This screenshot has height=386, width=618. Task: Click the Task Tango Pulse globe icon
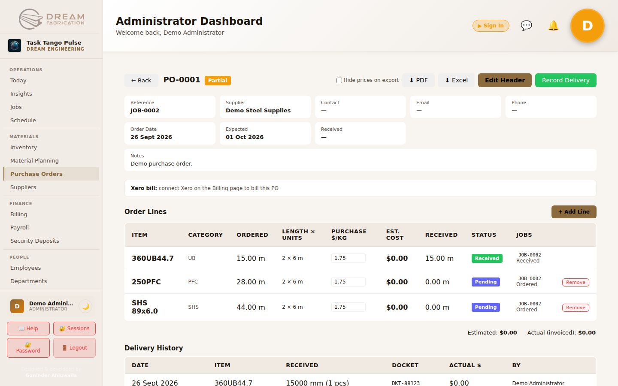click(15, 45)
